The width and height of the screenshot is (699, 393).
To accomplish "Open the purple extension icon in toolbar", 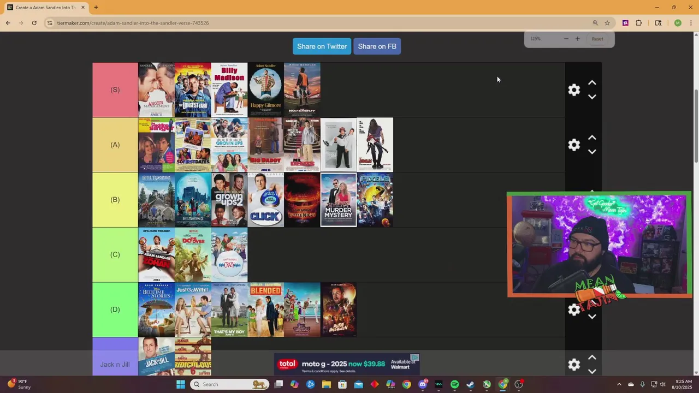I will pos(625,23).
